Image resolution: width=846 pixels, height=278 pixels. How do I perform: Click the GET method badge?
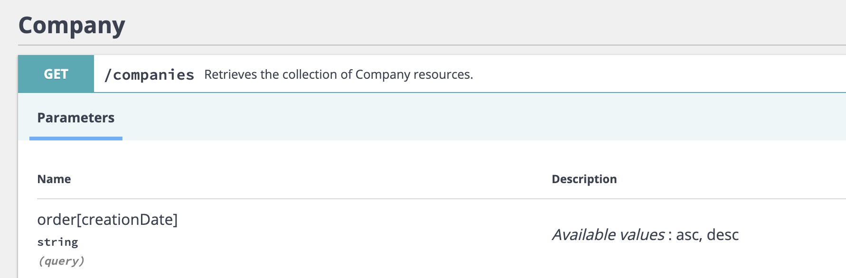(x=56, y=74)
